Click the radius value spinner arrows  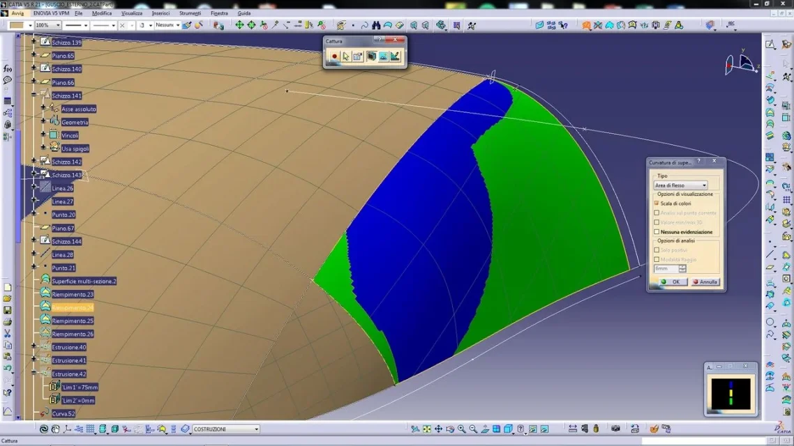coord(682,268)
